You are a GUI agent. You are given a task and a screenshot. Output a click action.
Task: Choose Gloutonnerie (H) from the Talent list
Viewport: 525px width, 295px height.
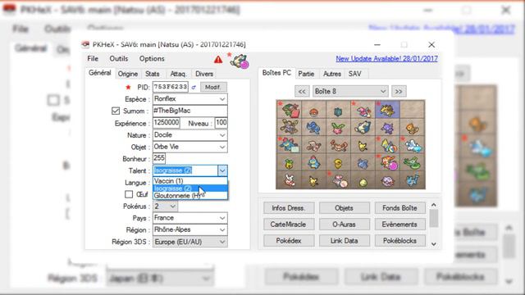click(190, 196)
